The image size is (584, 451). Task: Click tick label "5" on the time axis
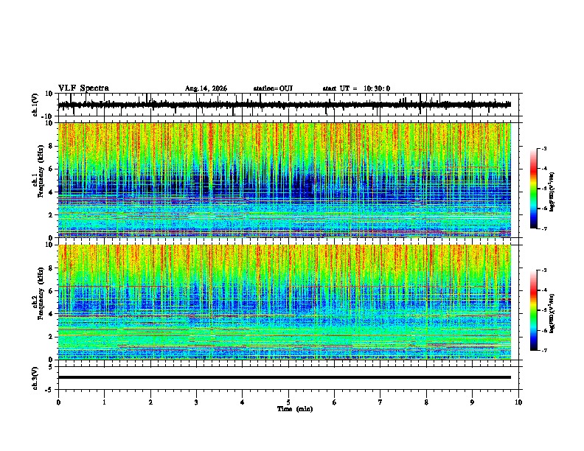pos(288,402)
